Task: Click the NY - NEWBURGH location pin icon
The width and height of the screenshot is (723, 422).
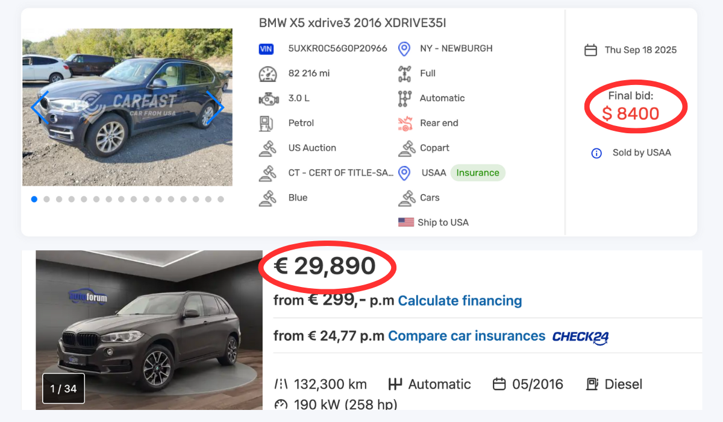Action: coord(404,49)
